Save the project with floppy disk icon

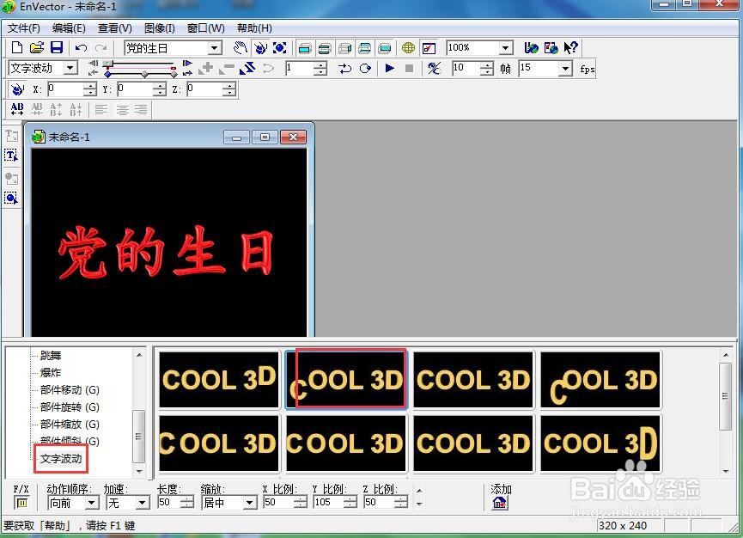pyautogui.click(x=57, y=47)
